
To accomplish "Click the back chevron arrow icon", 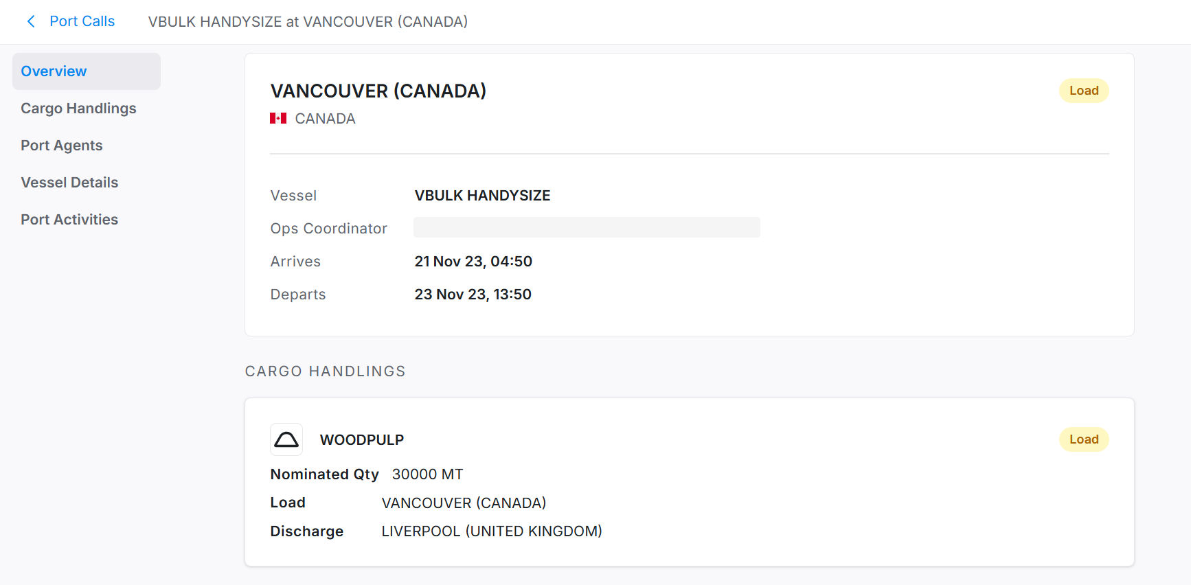I will pyautogui.click(x=31, y=22).
